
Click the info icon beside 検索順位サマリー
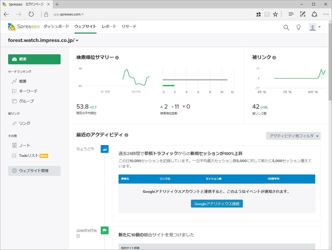coord(117,57)
